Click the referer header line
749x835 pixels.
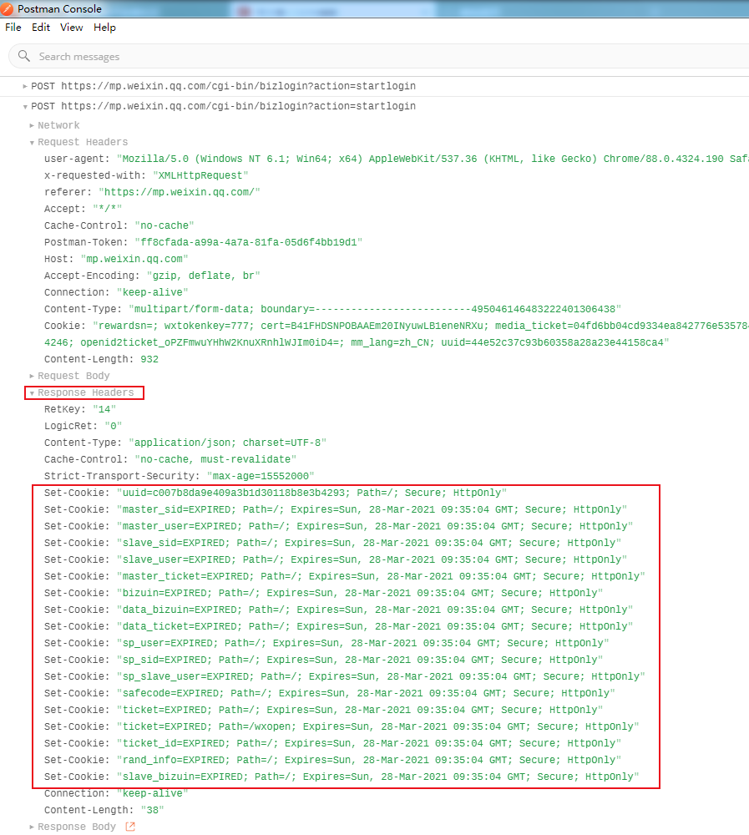[152, 192]
